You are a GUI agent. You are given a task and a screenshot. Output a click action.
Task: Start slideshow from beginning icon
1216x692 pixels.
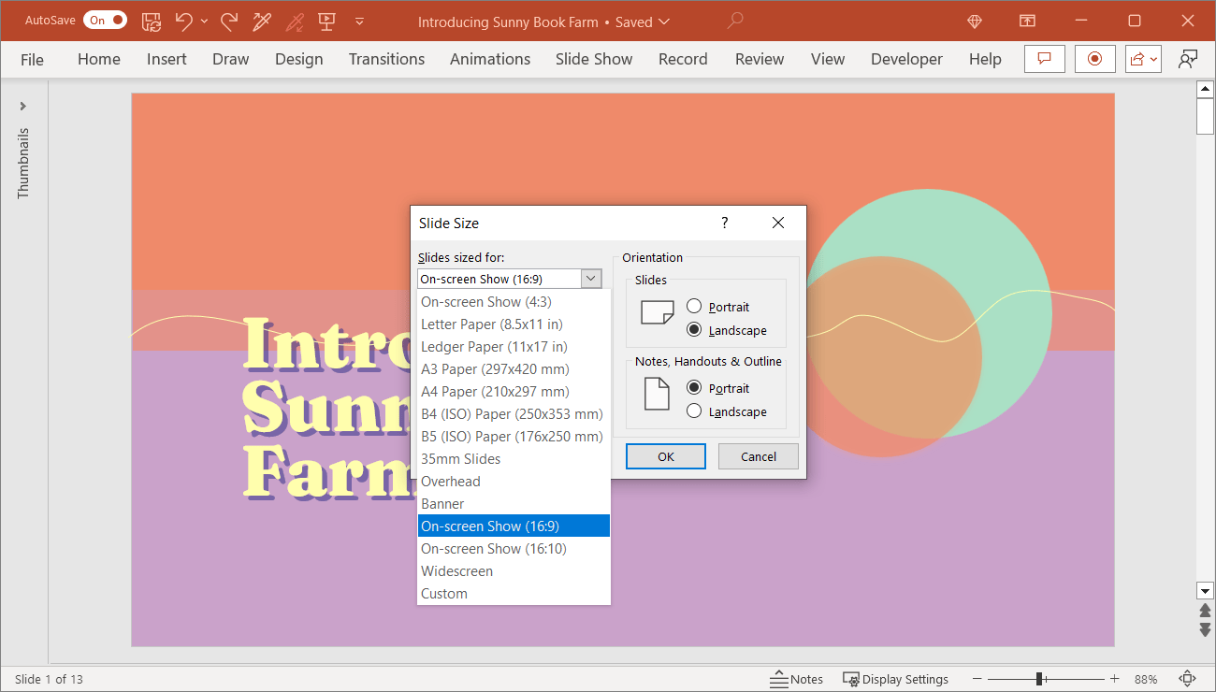(326, 21)
